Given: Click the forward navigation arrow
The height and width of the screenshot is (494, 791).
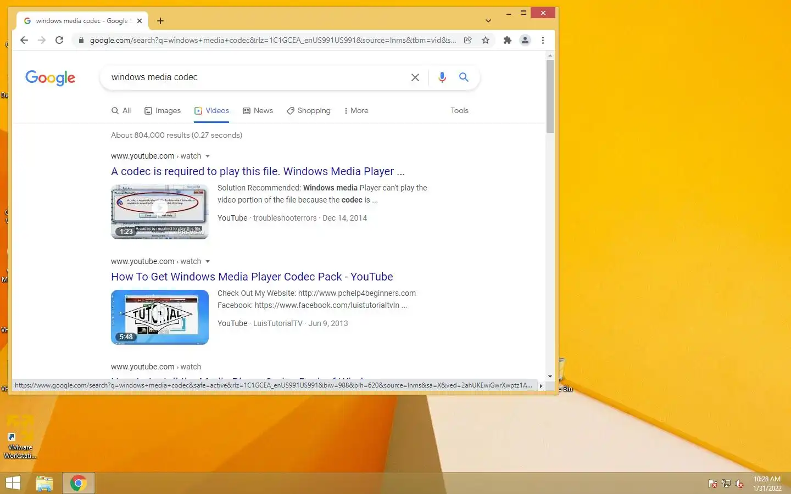Looking at the screenshot, I should [x=42, y=40].
